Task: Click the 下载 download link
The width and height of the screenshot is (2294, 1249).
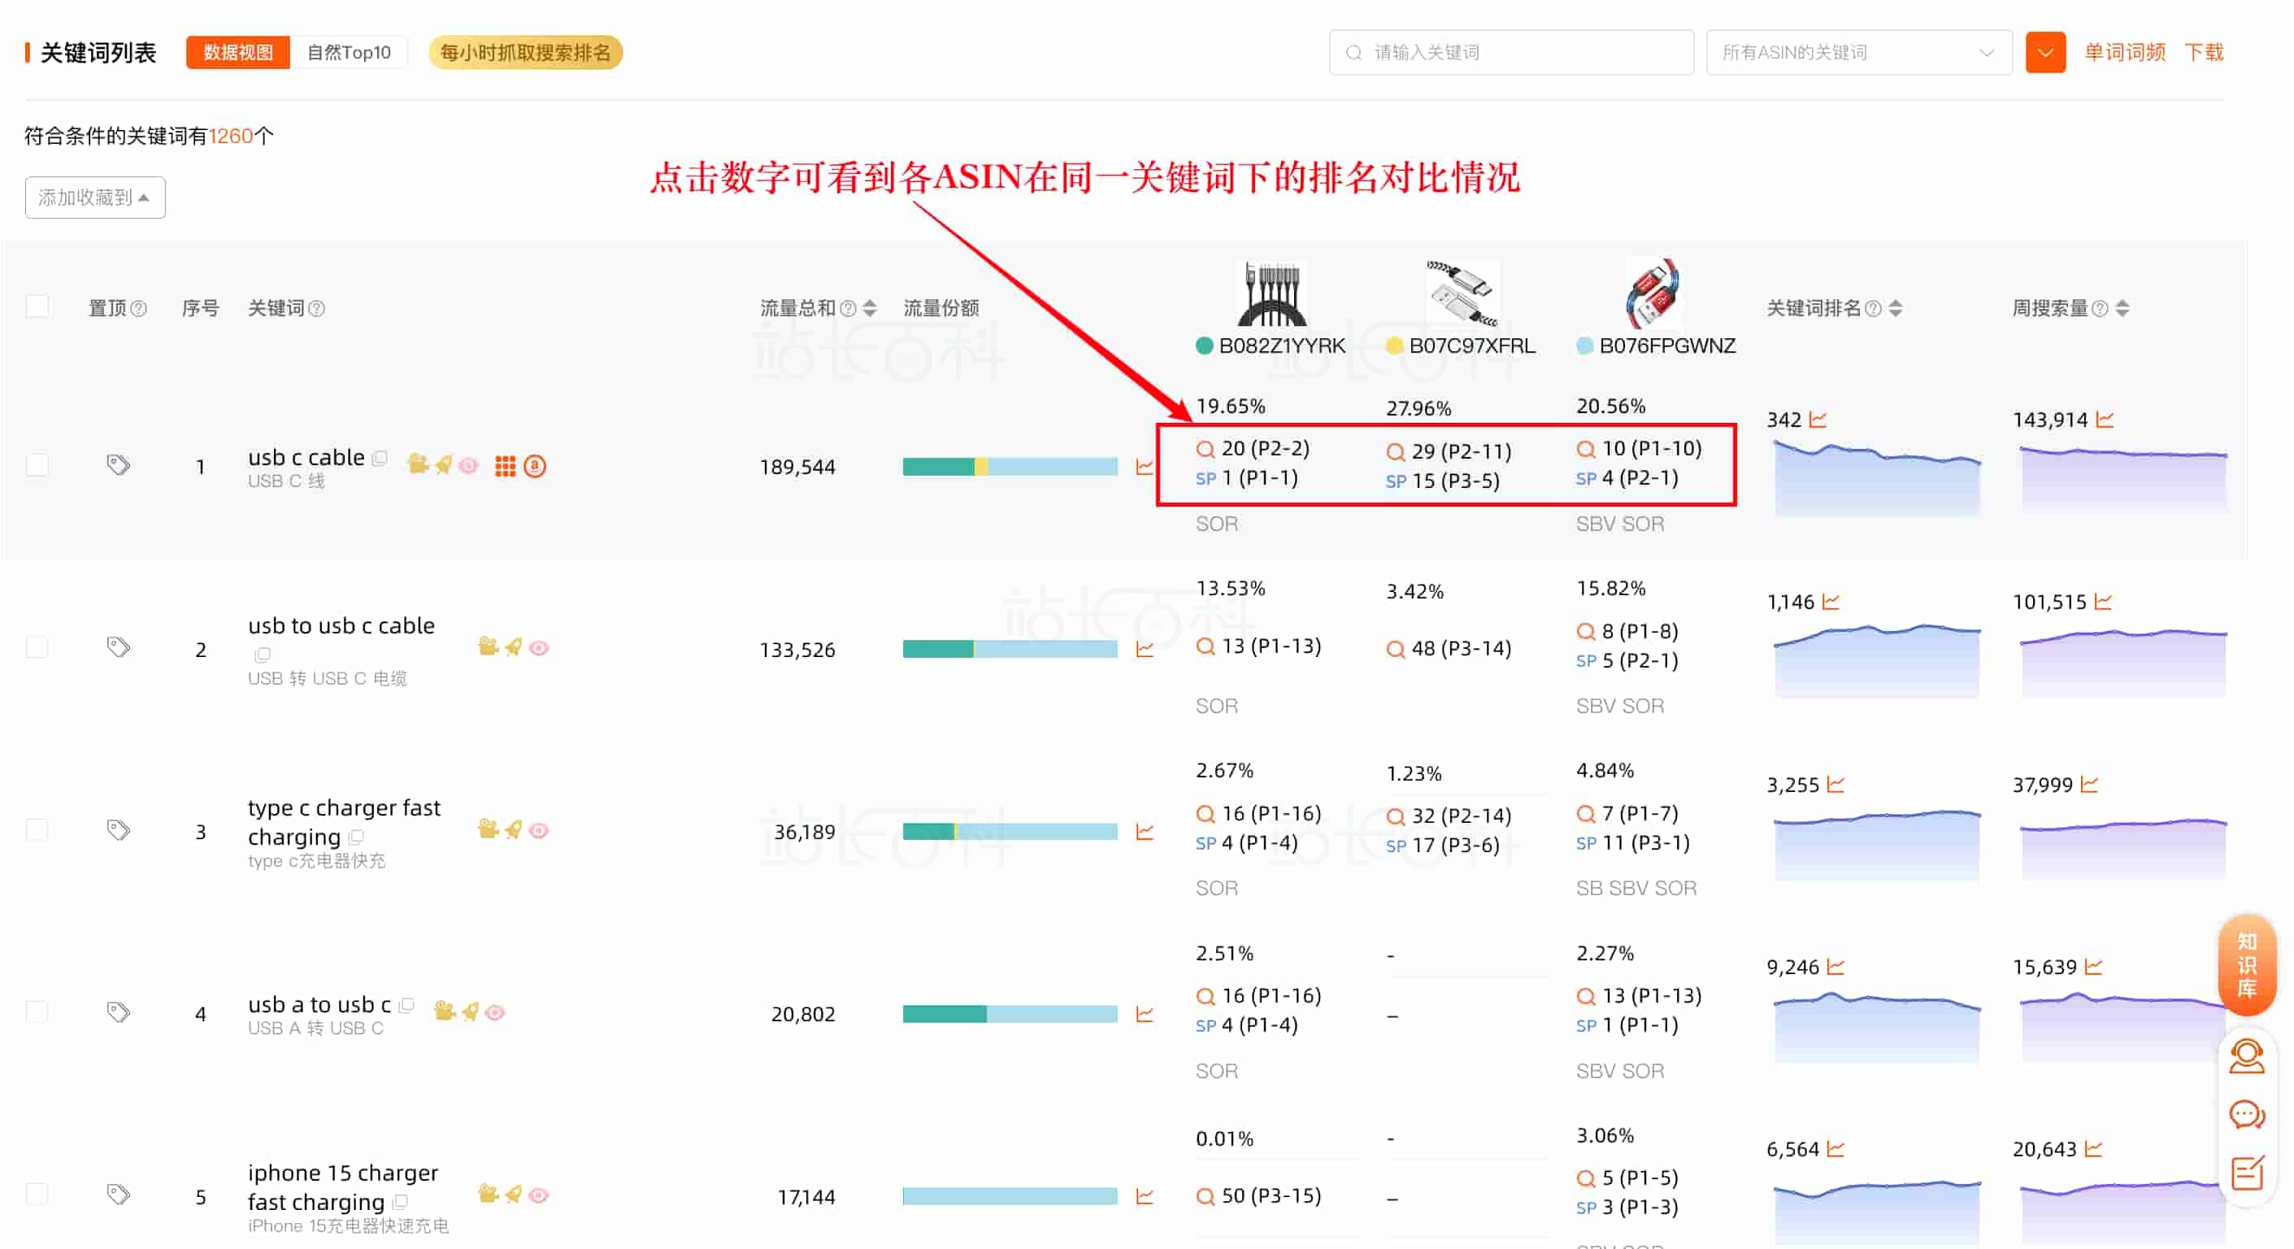Action: pos(2203,53)
